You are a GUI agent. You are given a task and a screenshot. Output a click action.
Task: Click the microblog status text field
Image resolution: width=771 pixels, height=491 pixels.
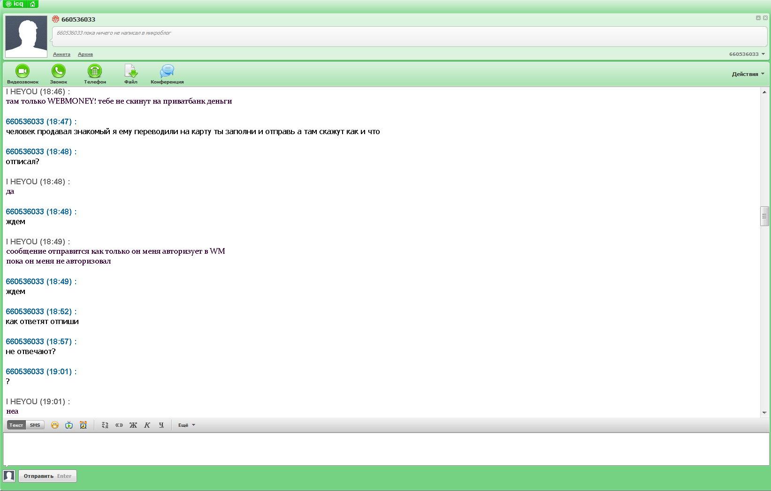pyautogui.click(x=409, y=36)
